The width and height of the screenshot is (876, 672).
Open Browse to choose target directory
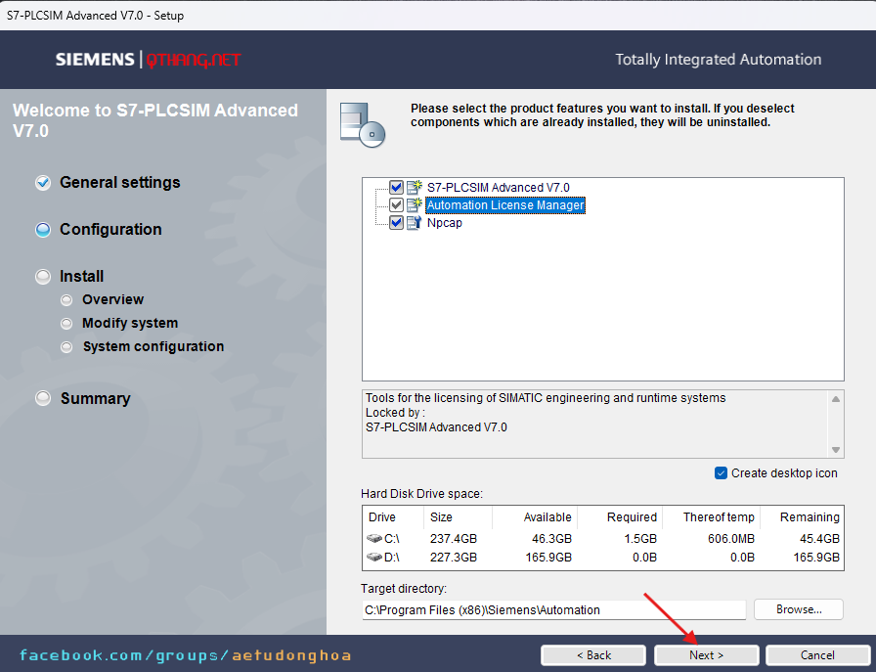[799, 609]
